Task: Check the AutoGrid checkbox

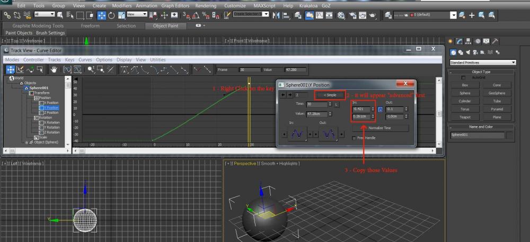Action: [x=464, y=78]
